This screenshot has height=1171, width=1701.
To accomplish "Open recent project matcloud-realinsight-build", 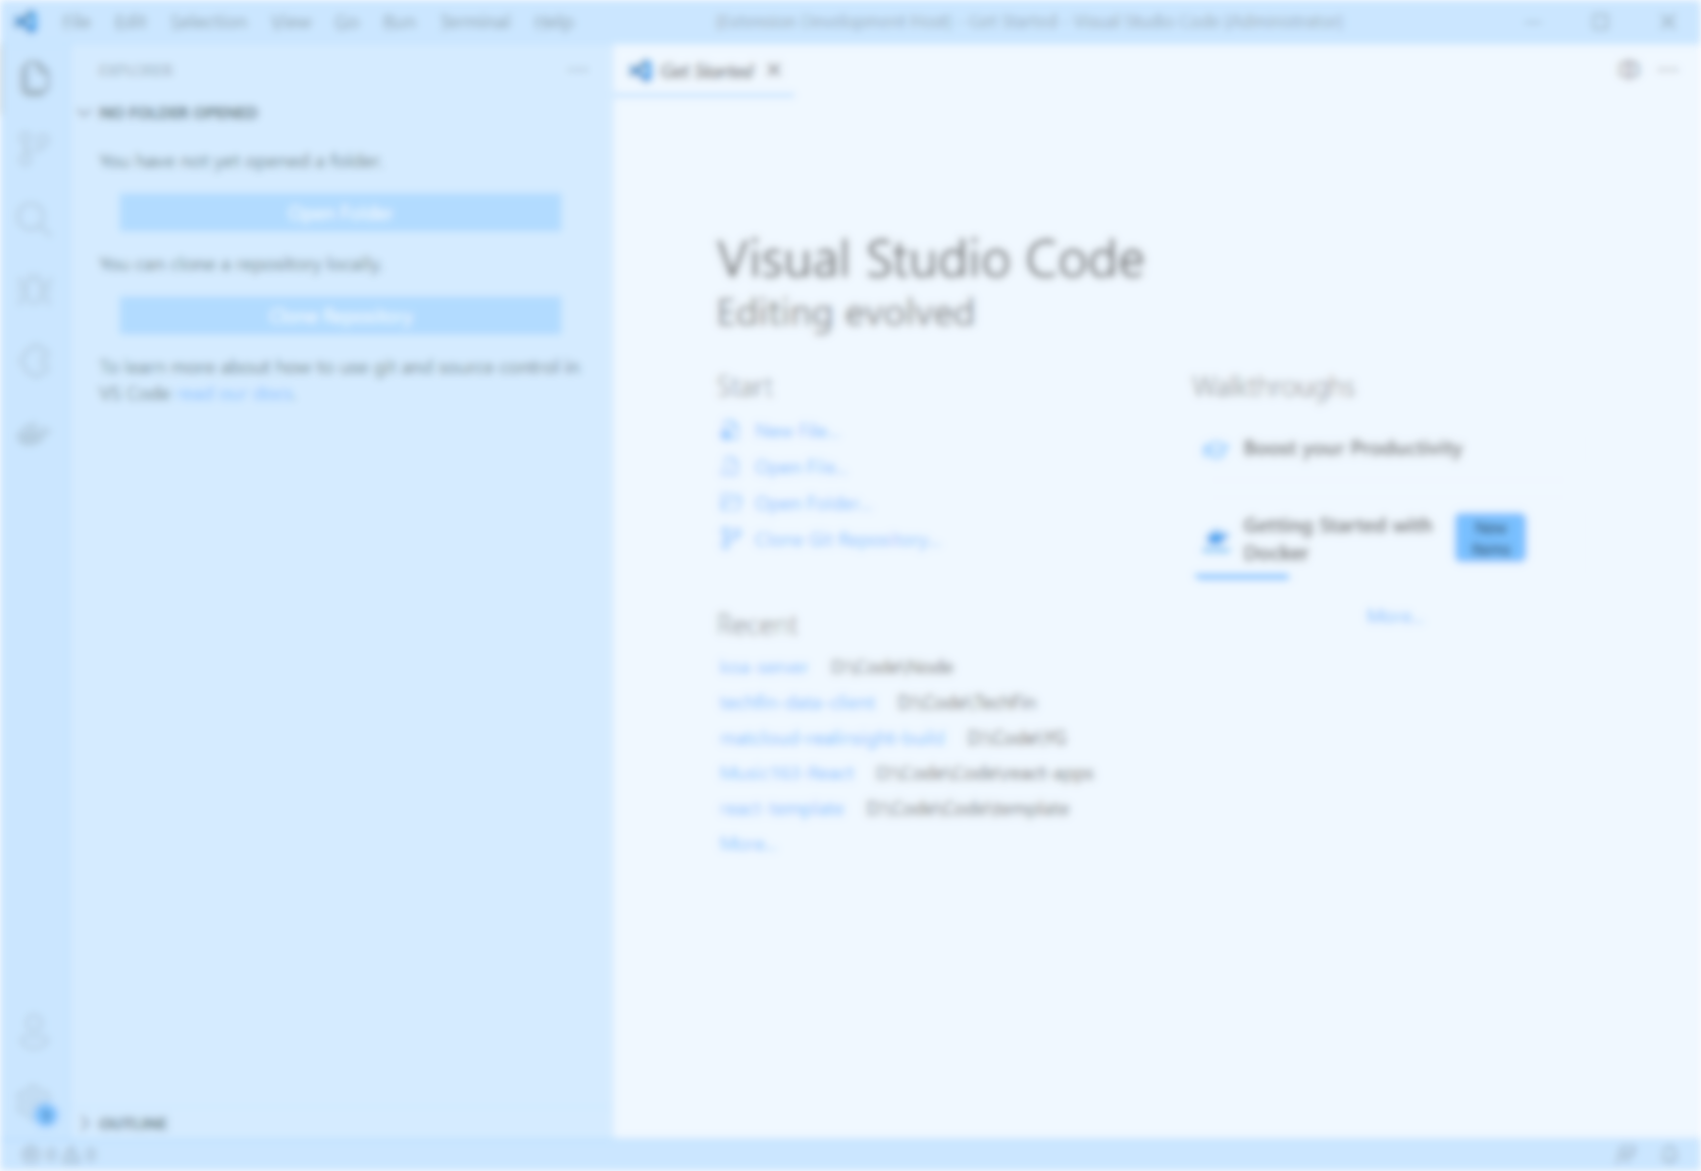I will pos(832,738).
